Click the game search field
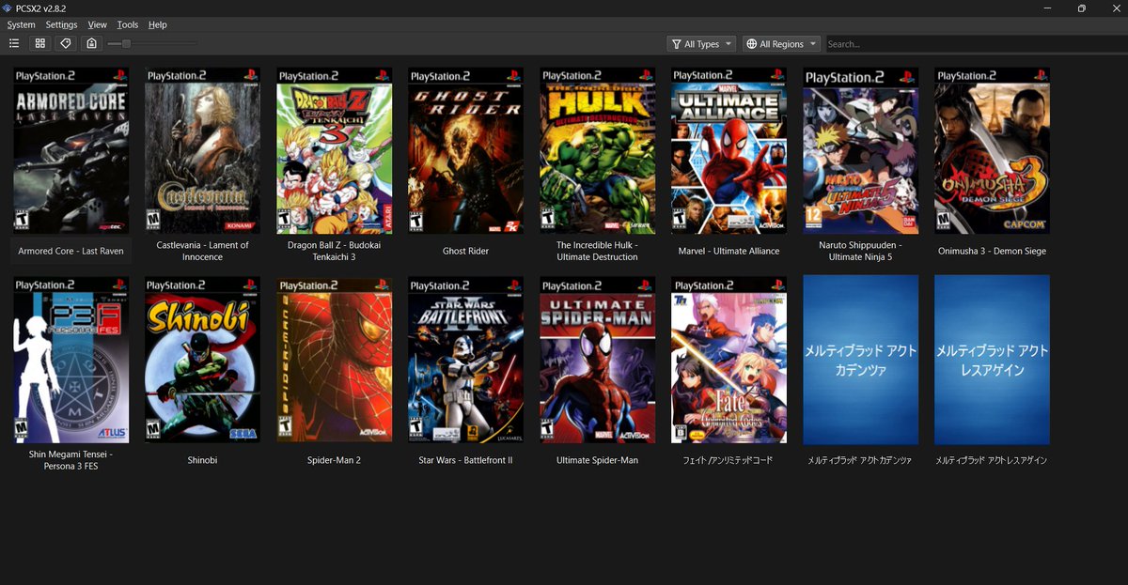The image size is (1128, 585). coord(976,44)
